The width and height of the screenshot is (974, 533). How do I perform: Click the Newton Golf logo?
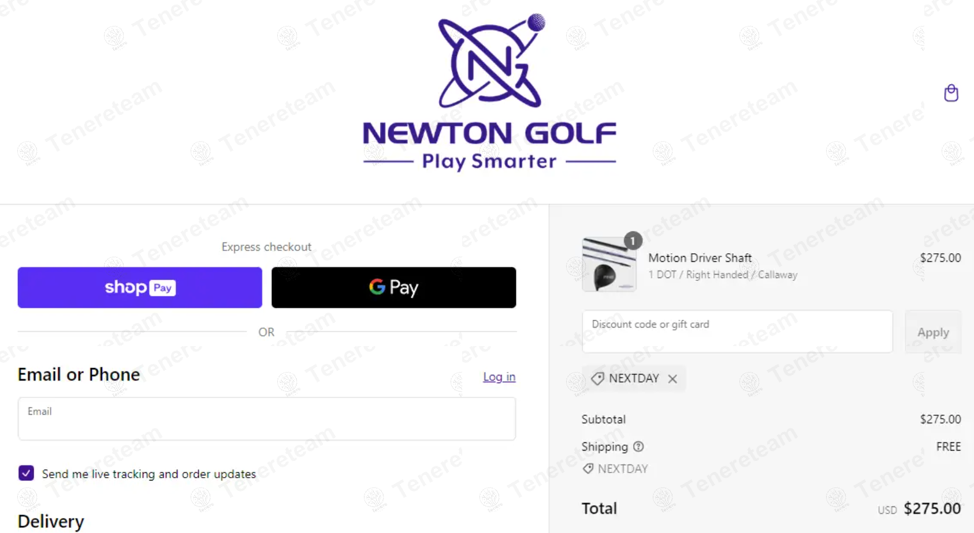click(489, 91)
